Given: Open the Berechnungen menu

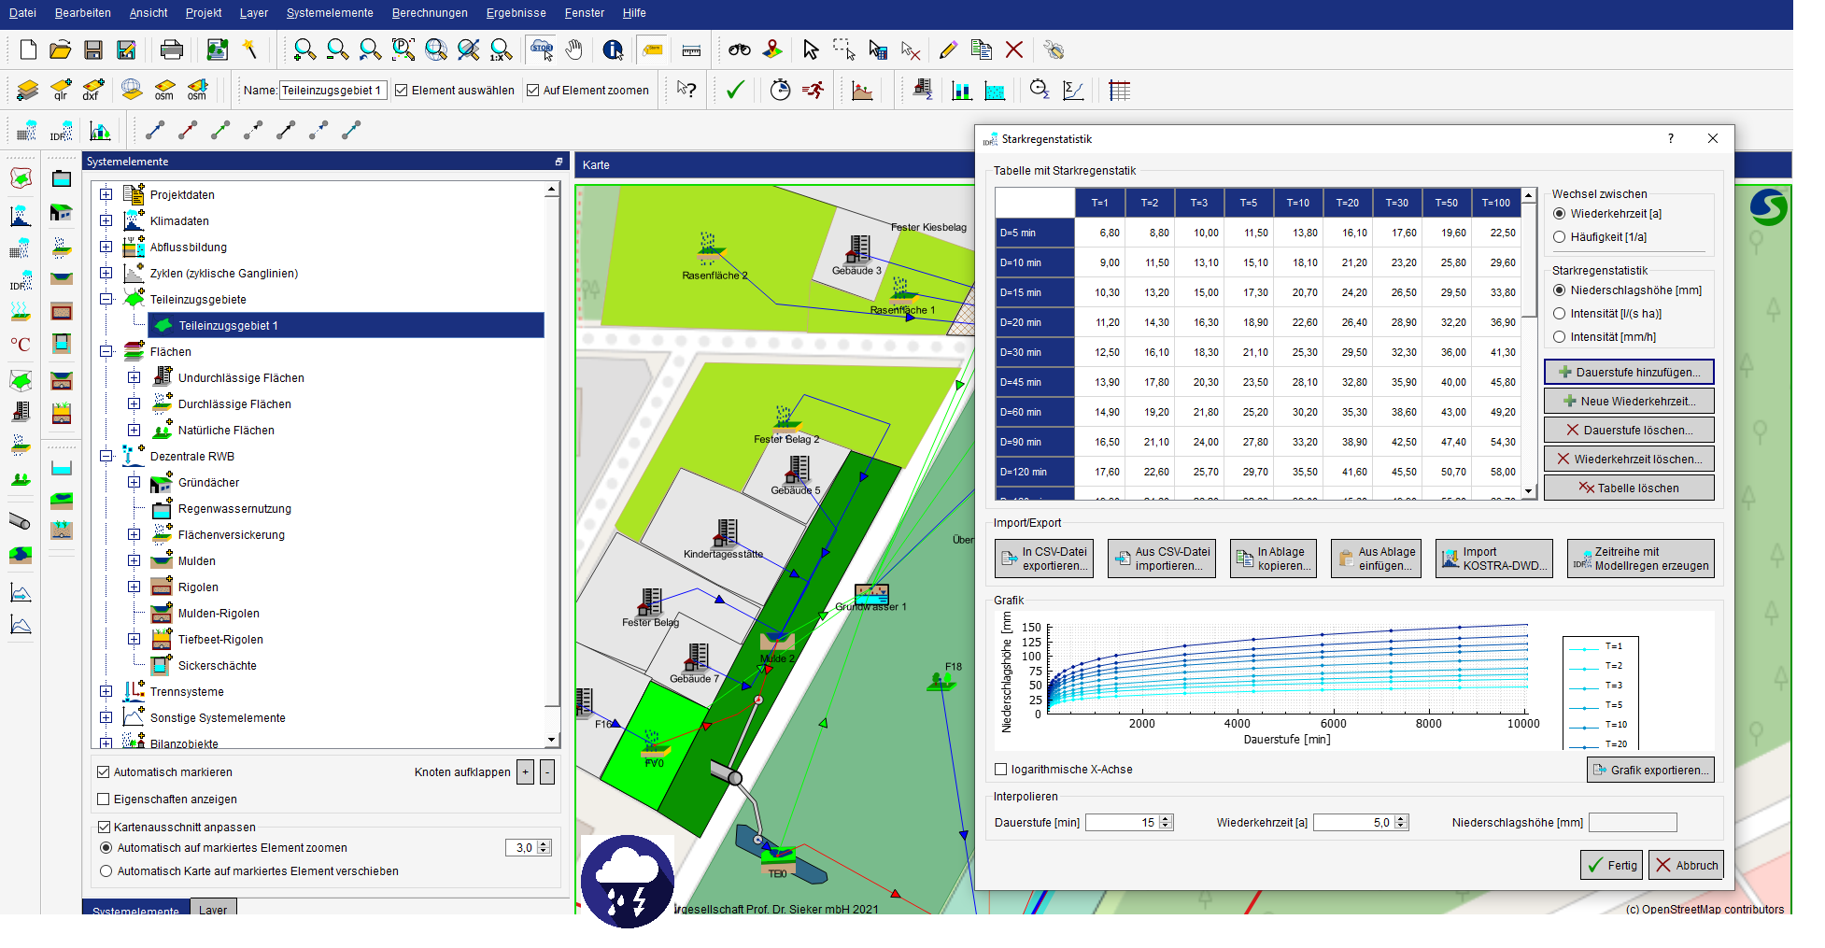Looking at the screenshot, I should point(430,13).
